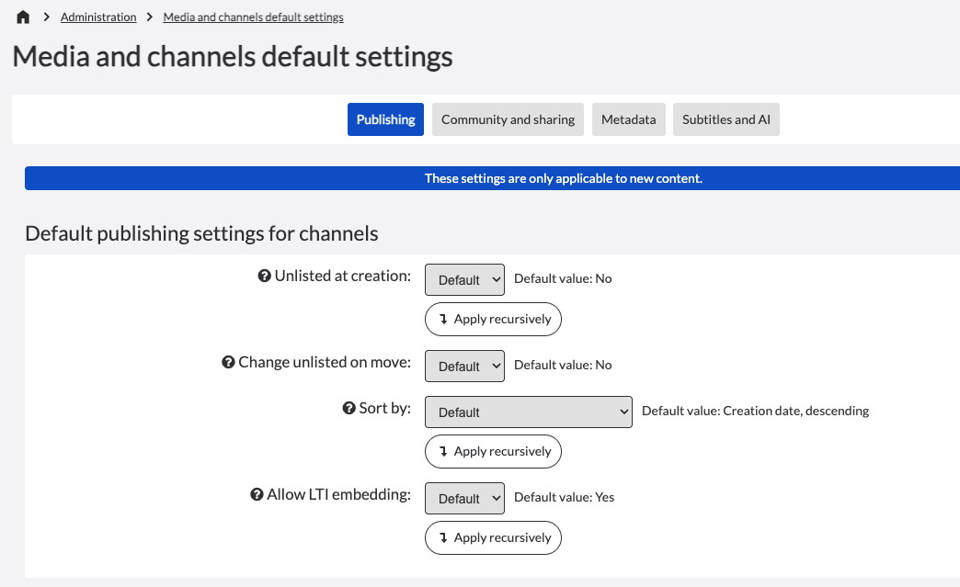Click the Default publishing settings for channels heading
The height and width of the screenshot is (587, 960).
[x=201, y=233]
